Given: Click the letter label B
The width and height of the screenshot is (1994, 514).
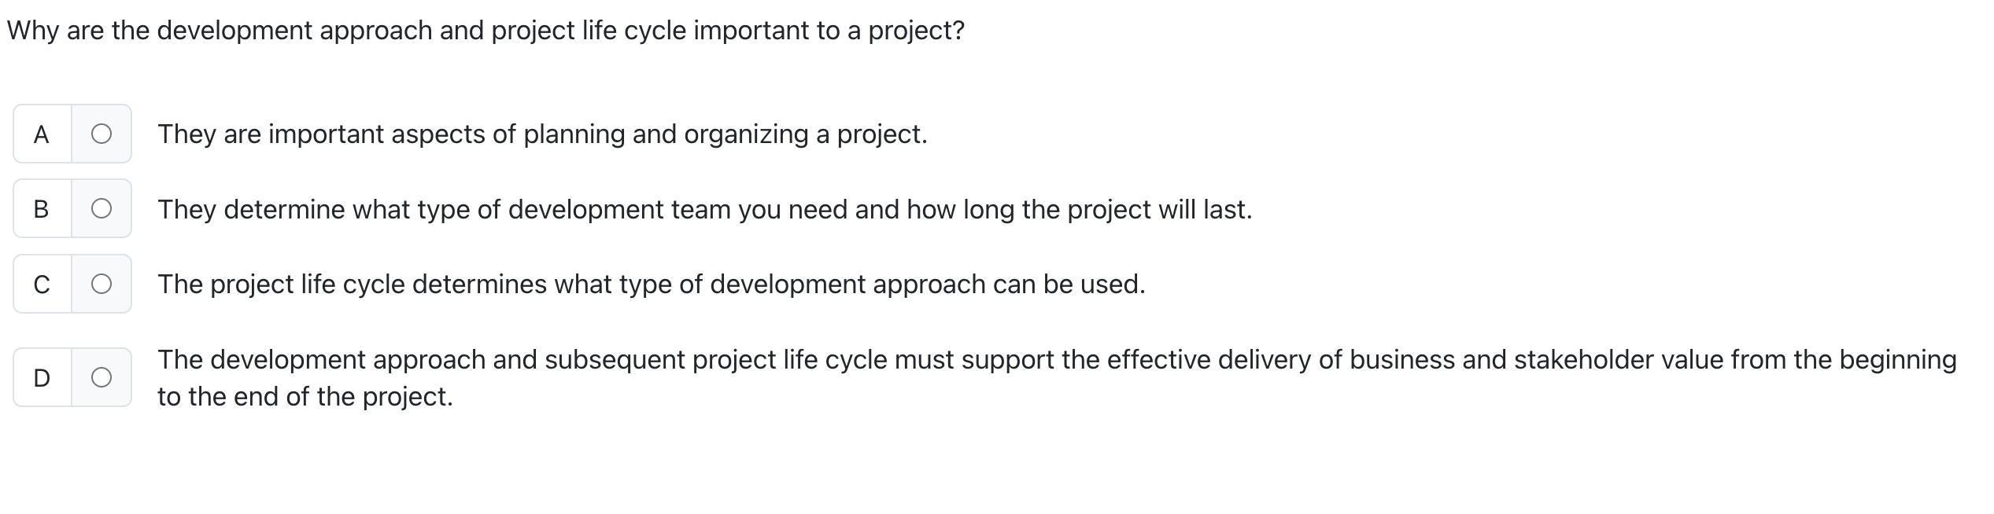Looking at the screenshot, I should 41,209.
